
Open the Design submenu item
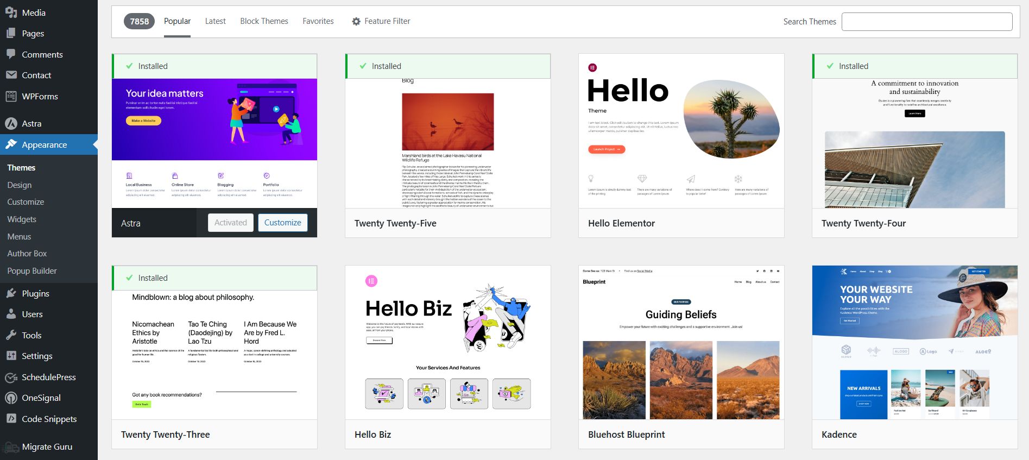(20, 185)
